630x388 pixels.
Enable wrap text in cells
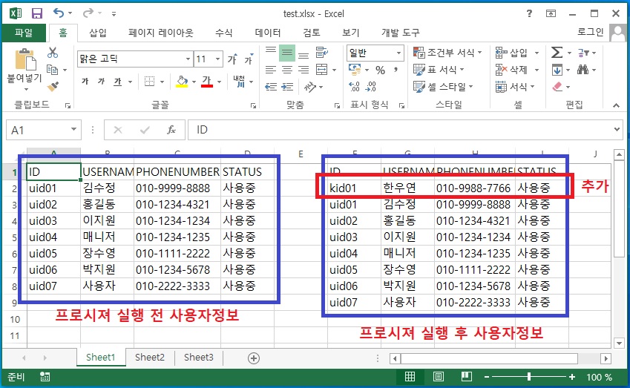321,53
